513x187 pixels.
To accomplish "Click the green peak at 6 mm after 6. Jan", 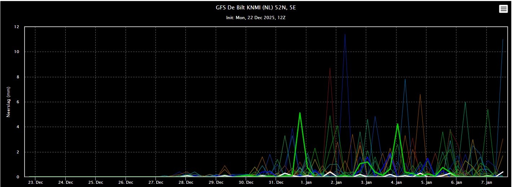I will [x=465, y=103].
